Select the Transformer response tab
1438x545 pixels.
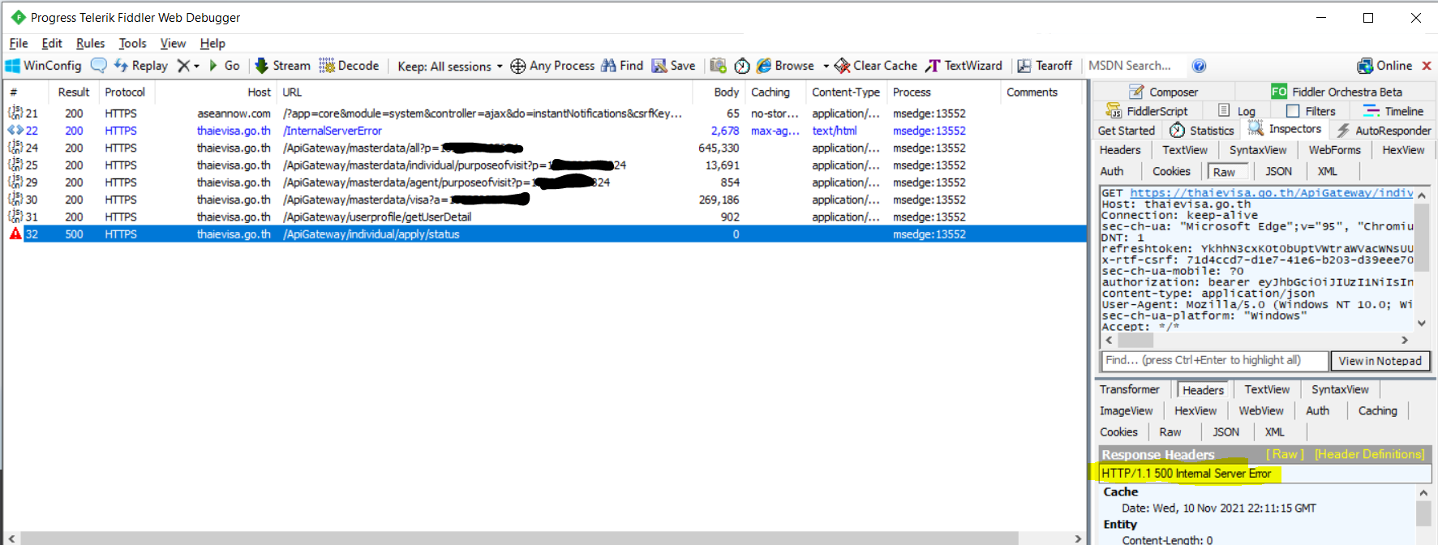pos(1130,389)
